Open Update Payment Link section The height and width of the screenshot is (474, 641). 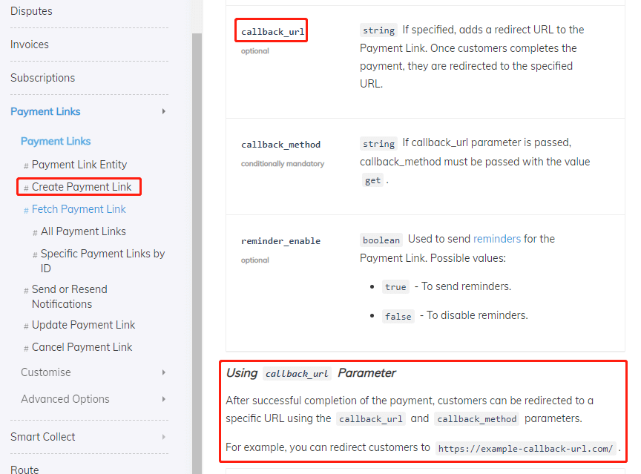pos(83,325)
